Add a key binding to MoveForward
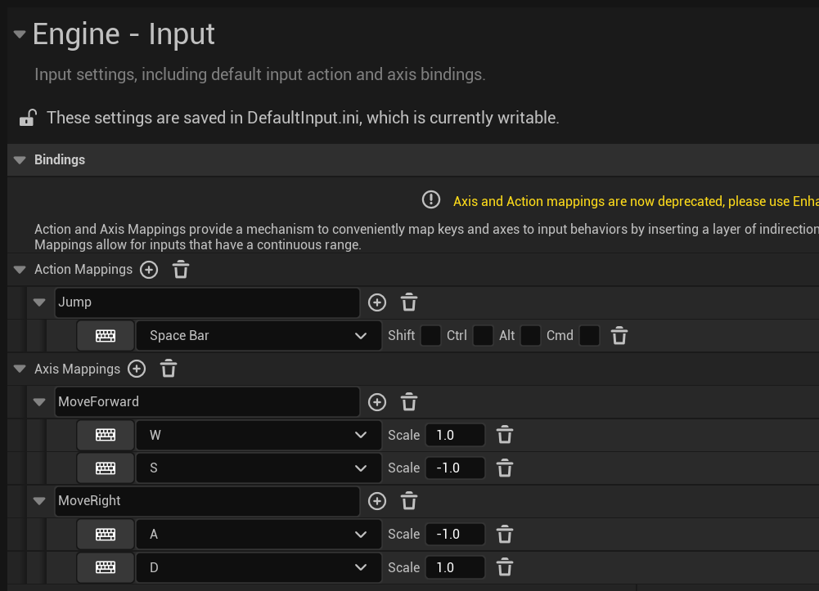This screenshot has height=591, width=819. (377, 402)
